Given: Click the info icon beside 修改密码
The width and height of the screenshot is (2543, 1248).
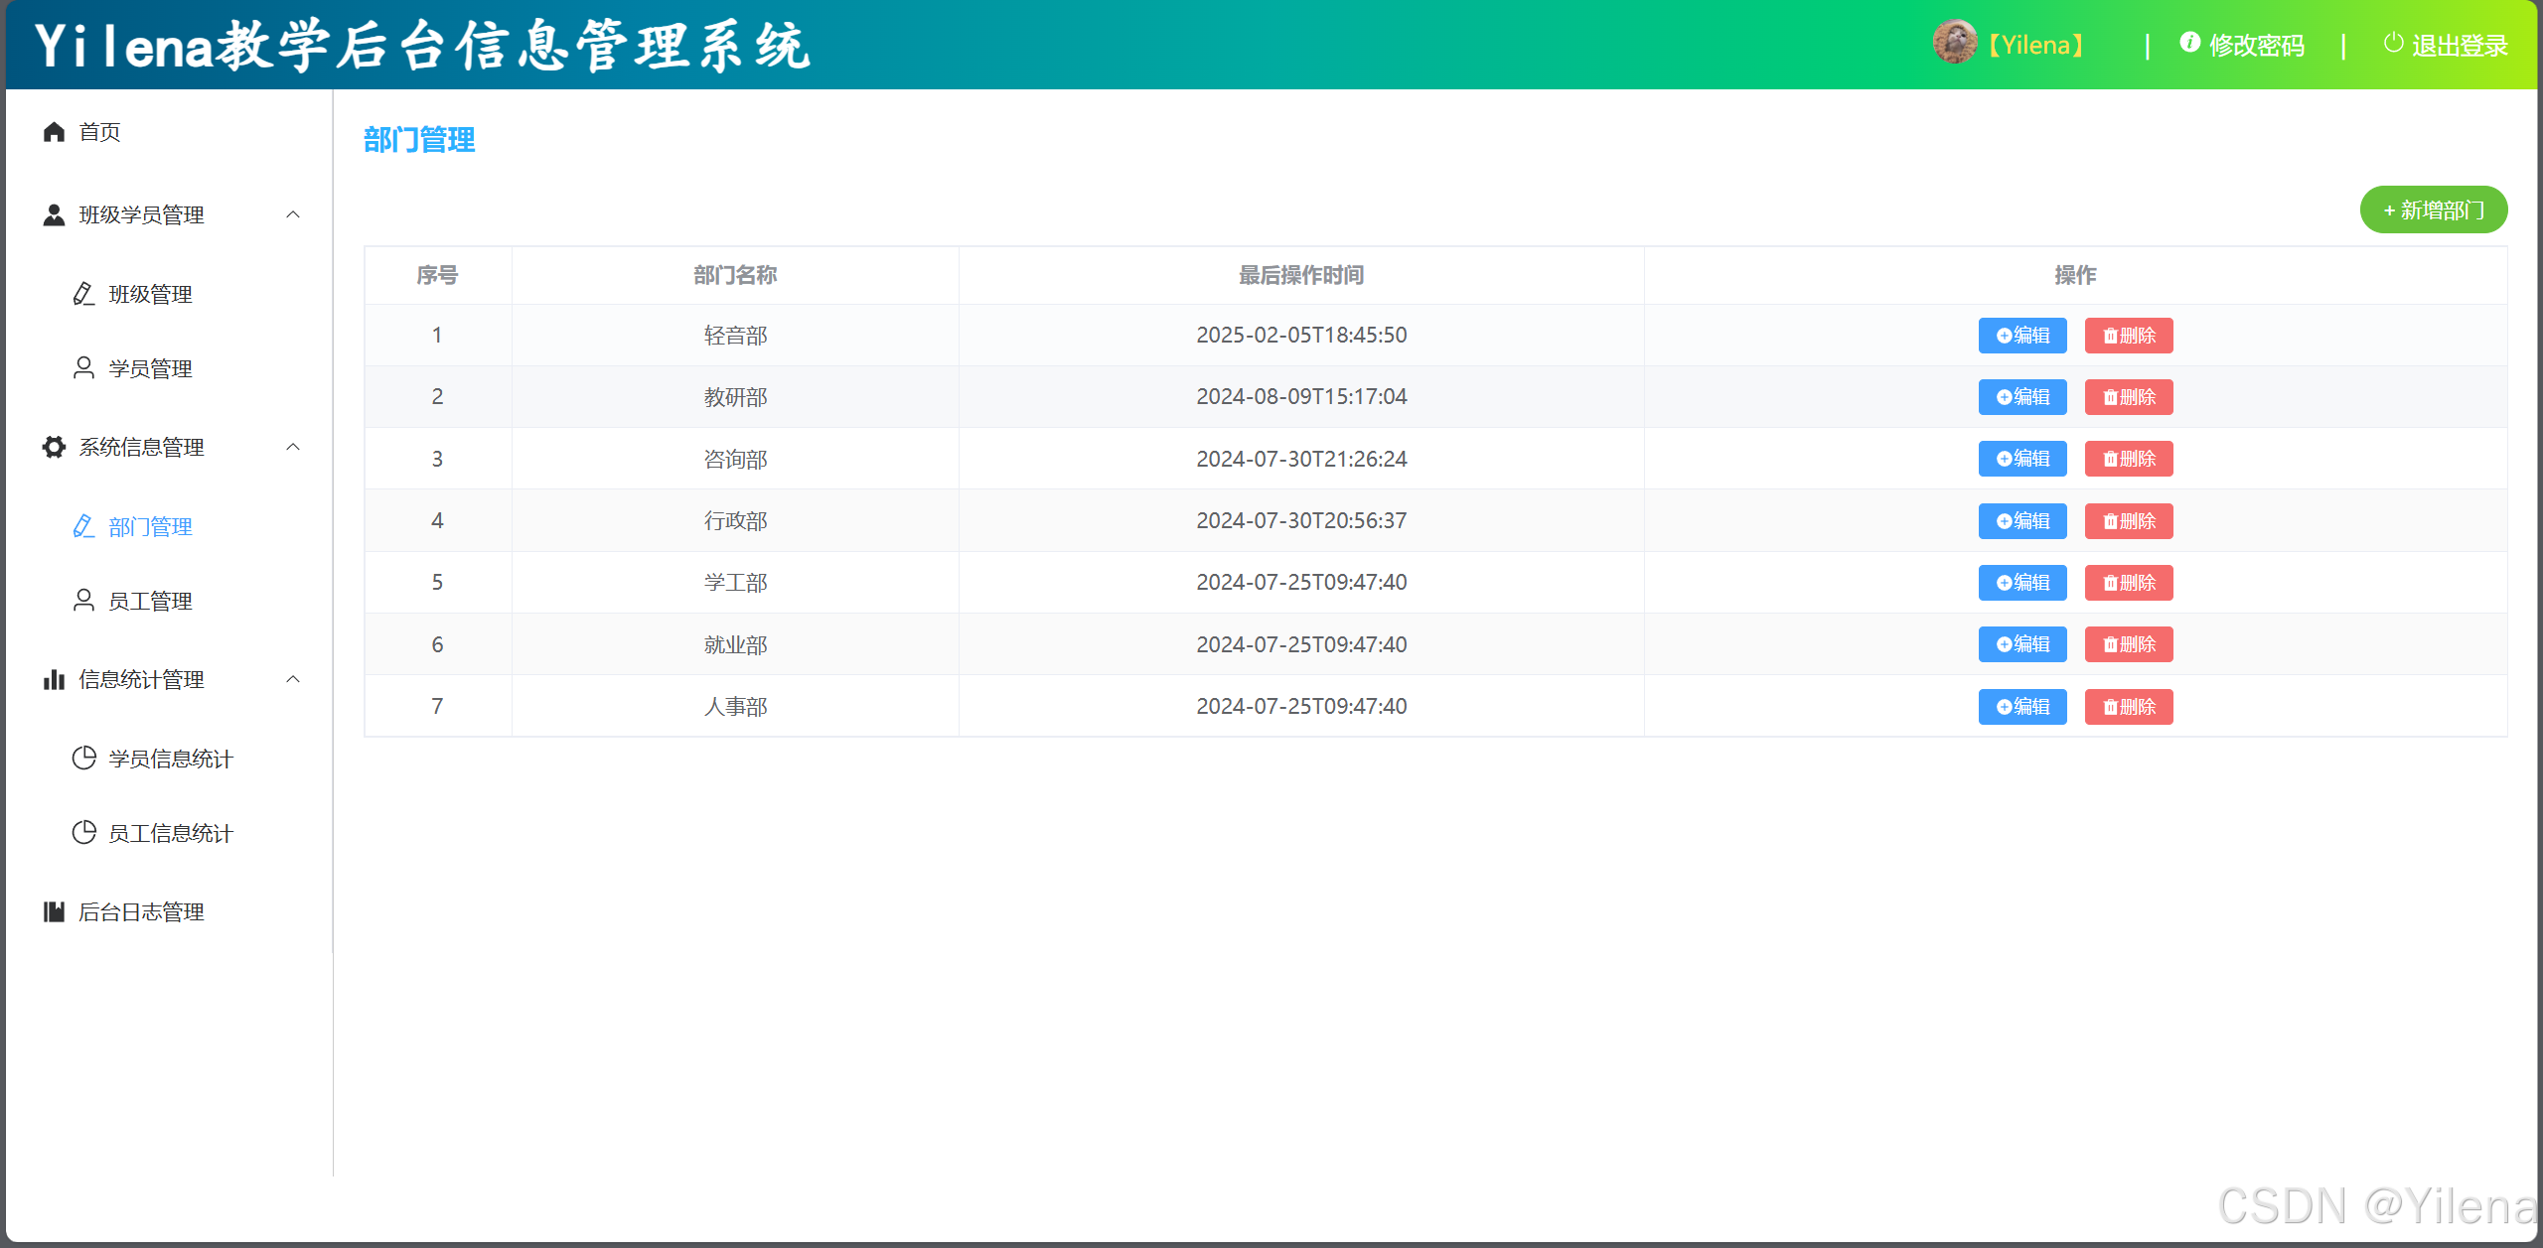Looking at the screenshot, I should [2189, 43].
